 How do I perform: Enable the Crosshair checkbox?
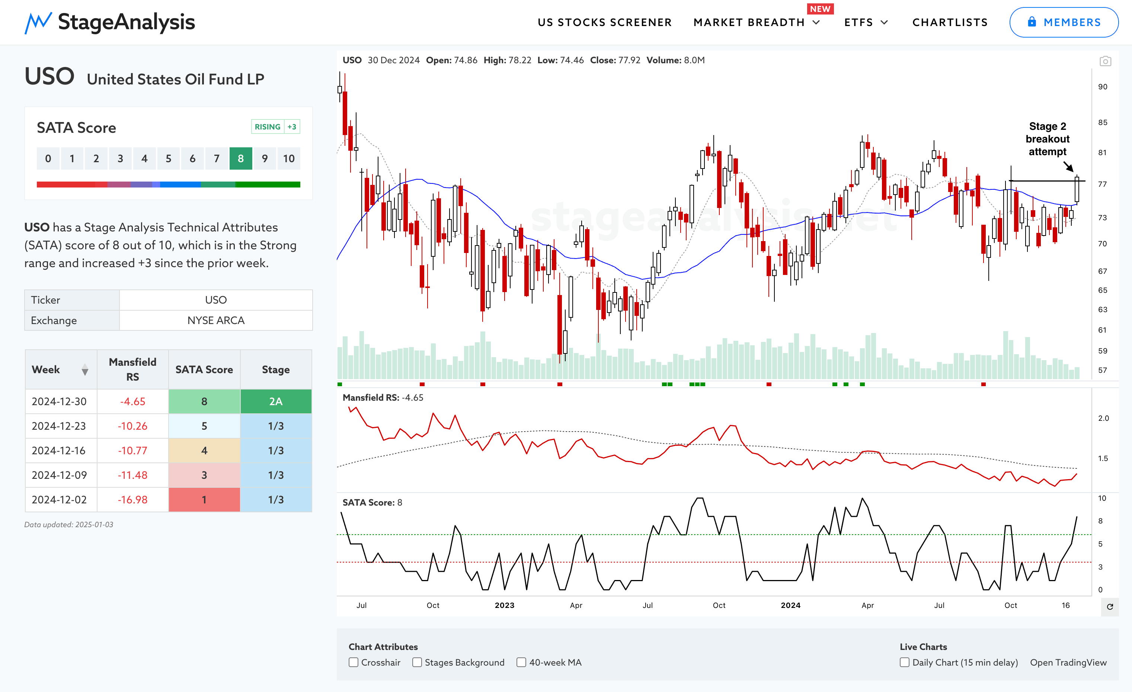[x=353, y=662]
